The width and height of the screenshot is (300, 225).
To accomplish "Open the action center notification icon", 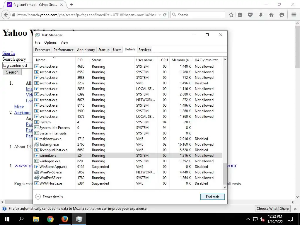I will point(290,219).
